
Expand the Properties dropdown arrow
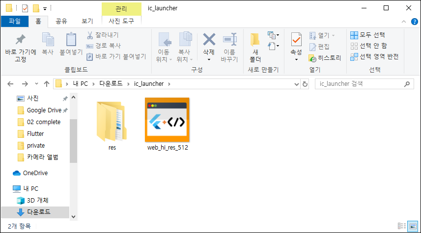pyautogui.click(x=296, y=59)
